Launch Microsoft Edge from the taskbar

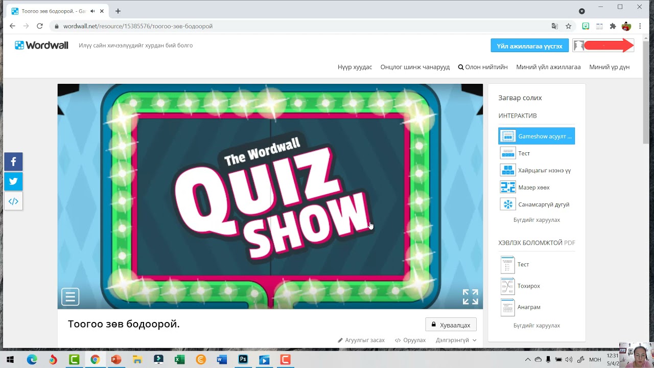click(32, 360)
